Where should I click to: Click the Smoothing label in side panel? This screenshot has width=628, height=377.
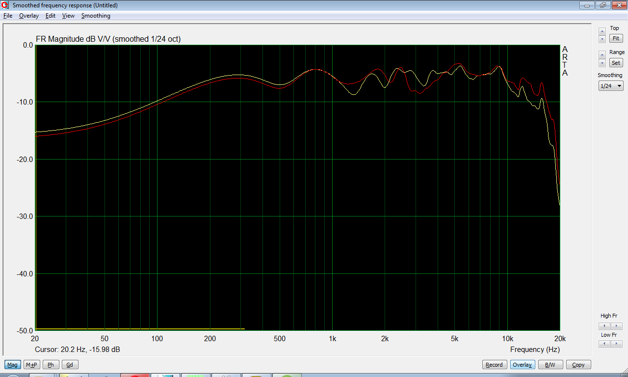(610, 75)
